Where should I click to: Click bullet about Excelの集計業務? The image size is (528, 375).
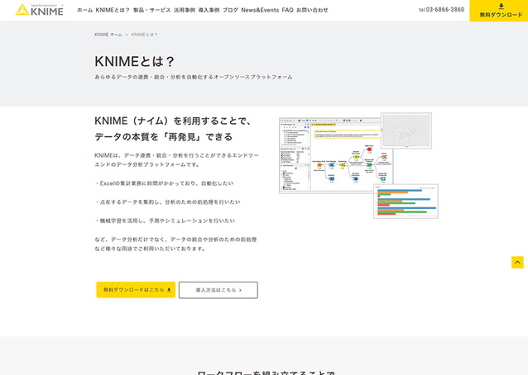164,183
